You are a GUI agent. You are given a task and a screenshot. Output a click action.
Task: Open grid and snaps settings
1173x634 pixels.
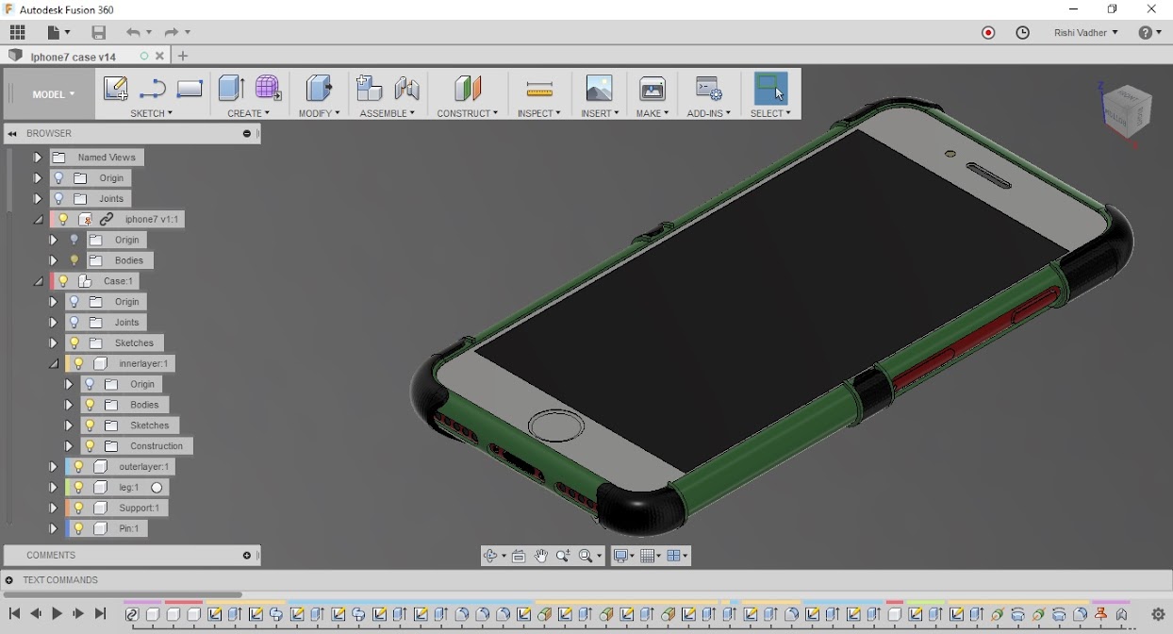pos(651,556)
